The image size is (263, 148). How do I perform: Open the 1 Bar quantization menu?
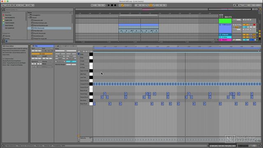[31, 5]
